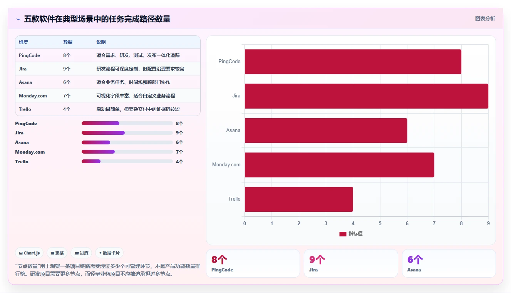Click the title '五款软件在典型场景中的任务完成路径数量'
Viewport: 511px width, 293px height.
tap(97, 19)
